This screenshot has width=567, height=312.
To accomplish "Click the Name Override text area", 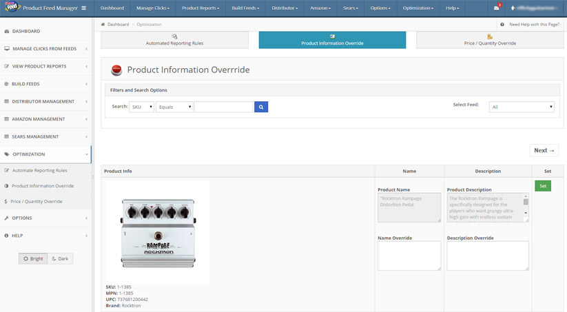I will pyautogui.click(x=409, y=256).
